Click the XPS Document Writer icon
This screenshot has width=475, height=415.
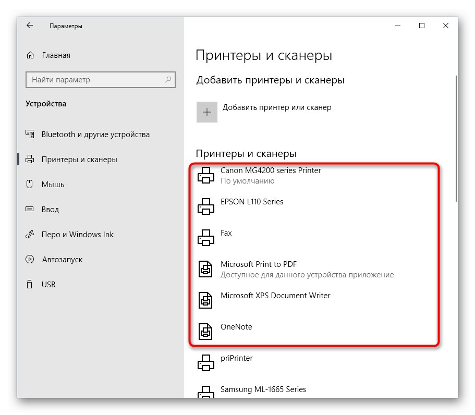pyautogui.click(x=205, y=300)
